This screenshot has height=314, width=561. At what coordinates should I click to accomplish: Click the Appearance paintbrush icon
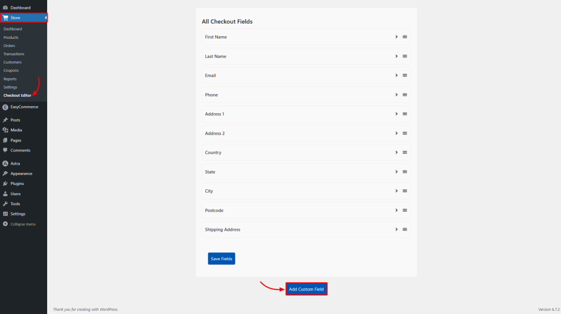coord(5,173)
